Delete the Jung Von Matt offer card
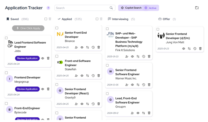208x122 pixels. (200, 49)
